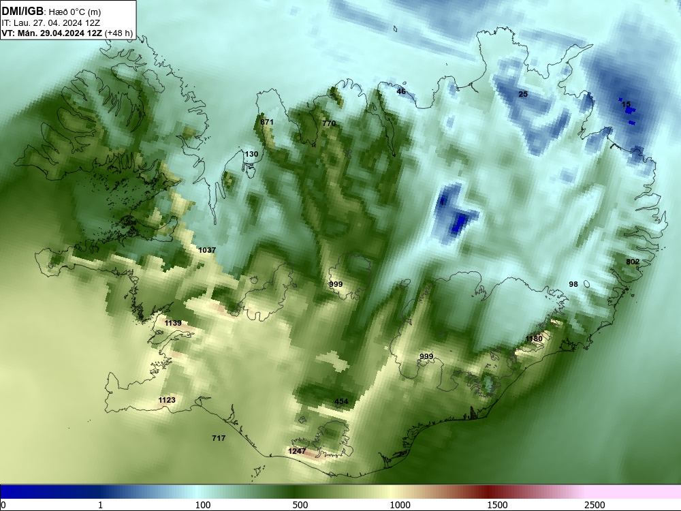Screen dimensions: 681x511
Task: Click the valid time VT line
Action: click(67, 33)
